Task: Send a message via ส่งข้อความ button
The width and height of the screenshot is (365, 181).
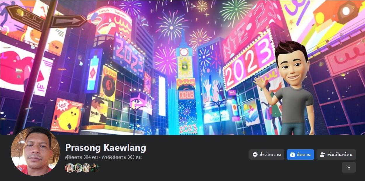Action: click(267, 155)
